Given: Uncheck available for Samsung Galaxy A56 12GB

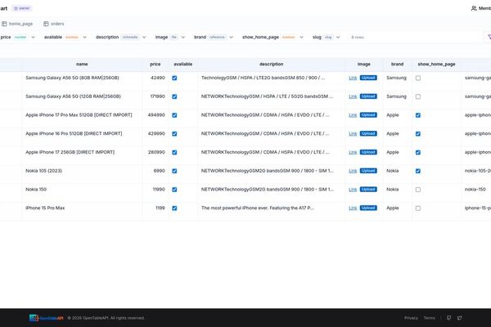Looking at the screenshot, I should [174, 96].
